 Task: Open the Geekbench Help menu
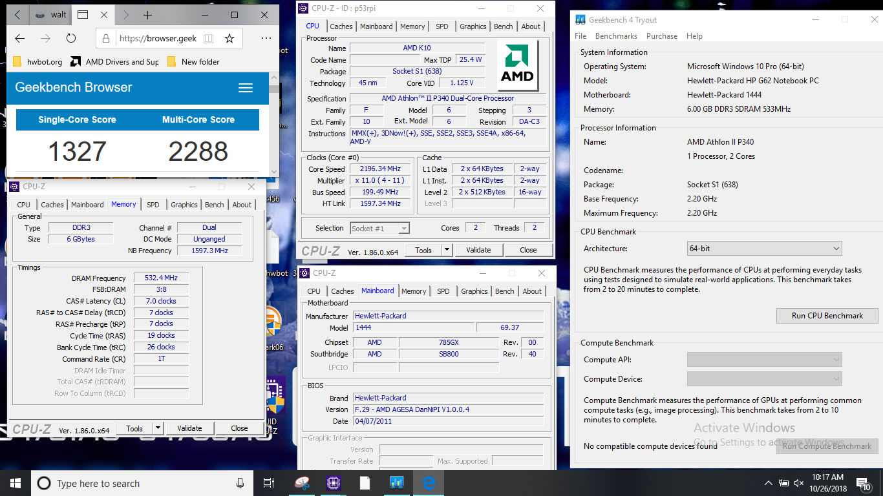click(x=694, y=36)
